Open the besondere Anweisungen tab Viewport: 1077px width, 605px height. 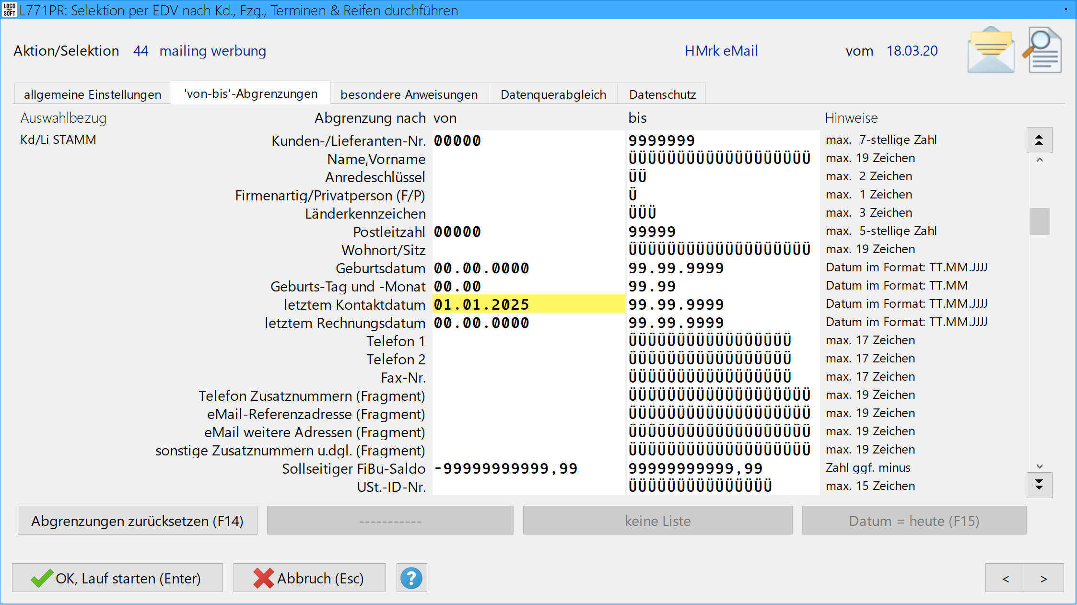(409, 94)
